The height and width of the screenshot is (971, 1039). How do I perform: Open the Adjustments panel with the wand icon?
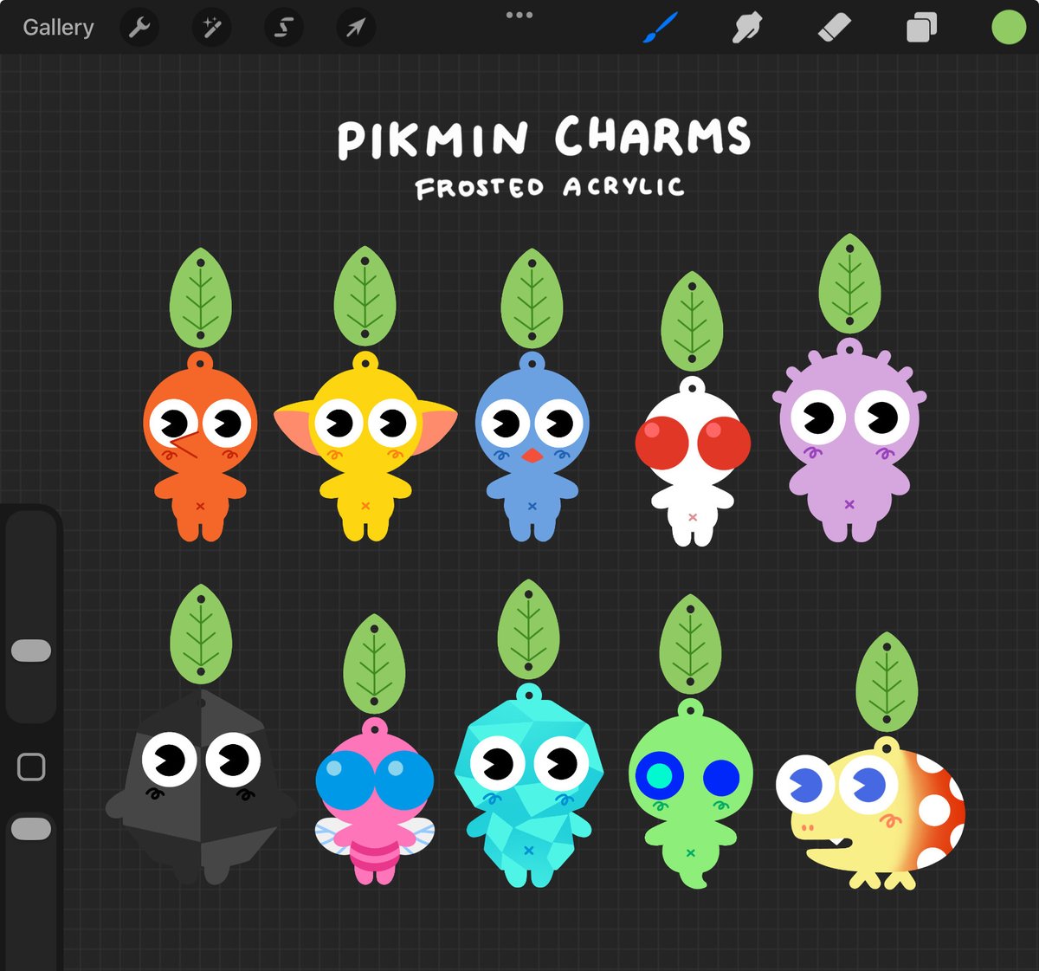pos(210,27)
